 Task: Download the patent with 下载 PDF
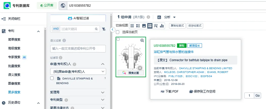(x=169, y=92)
